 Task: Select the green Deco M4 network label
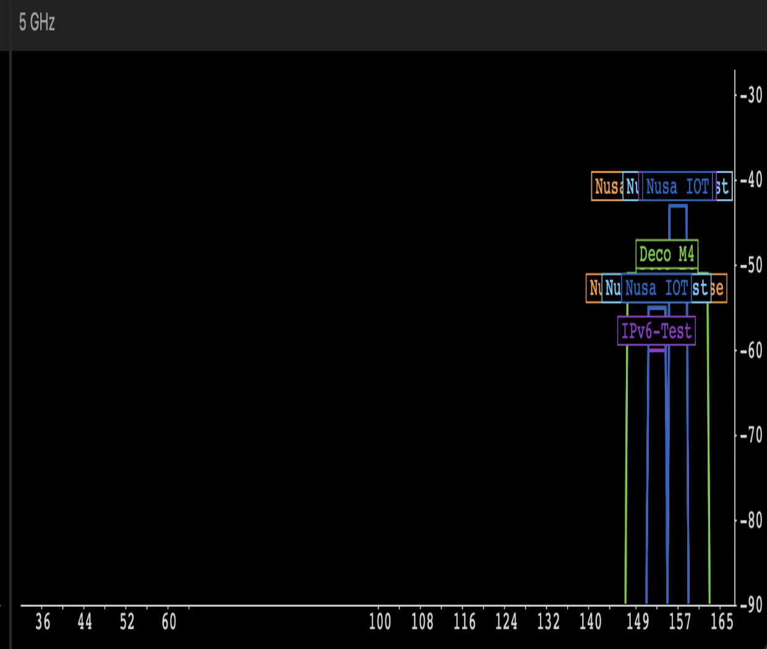(667, 254)
